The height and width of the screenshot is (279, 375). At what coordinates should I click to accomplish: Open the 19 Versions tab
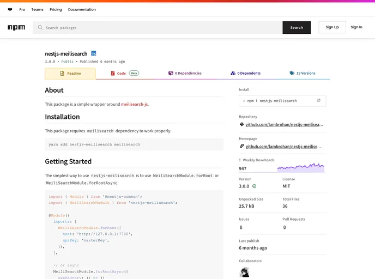pos(303,73)
